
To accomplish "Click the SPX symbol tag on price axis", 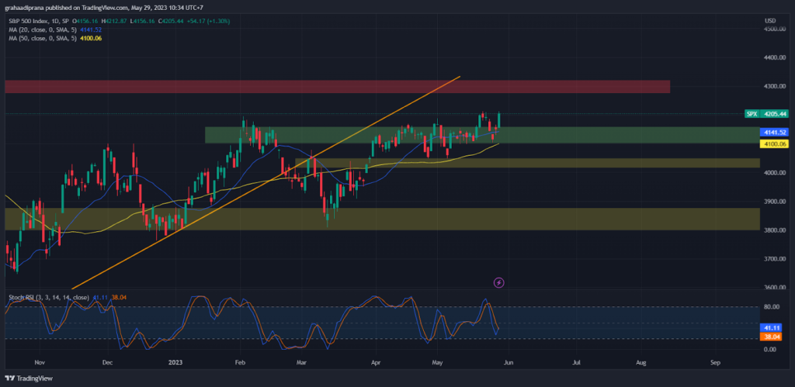I will pos(752,114).
